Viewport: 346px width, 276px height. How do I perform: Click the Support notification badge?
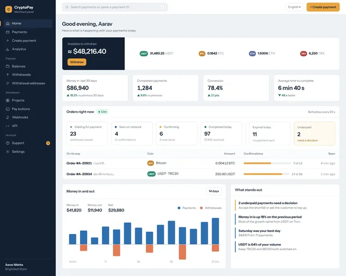[48, 143]
